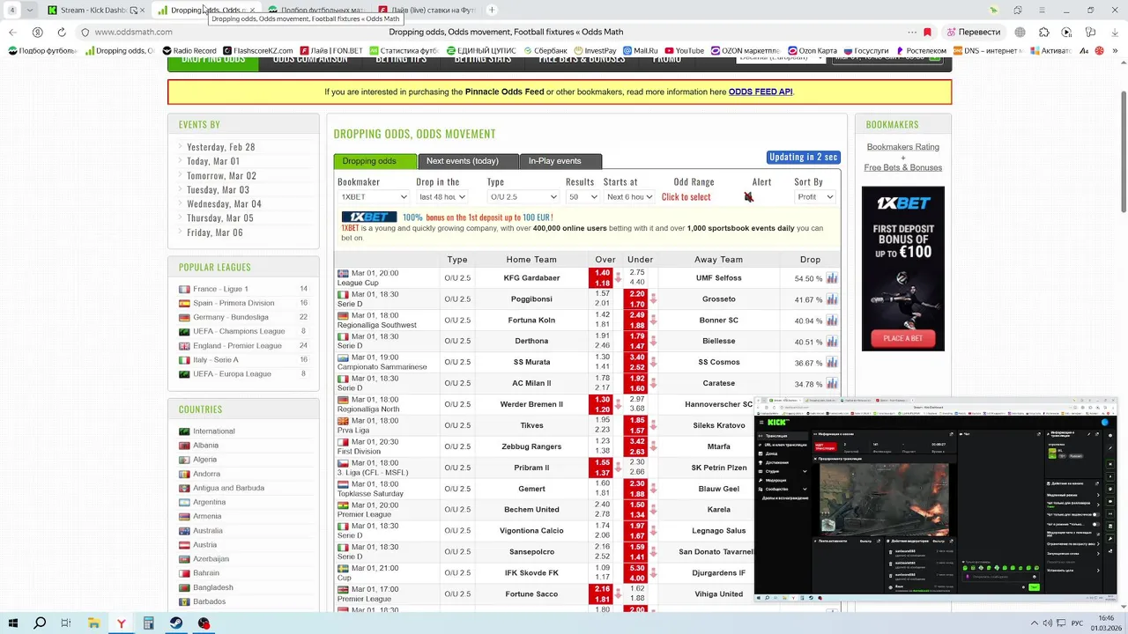The image size is (1128, 634).
Task: Open Steam from taskbar
Action: 176,623
